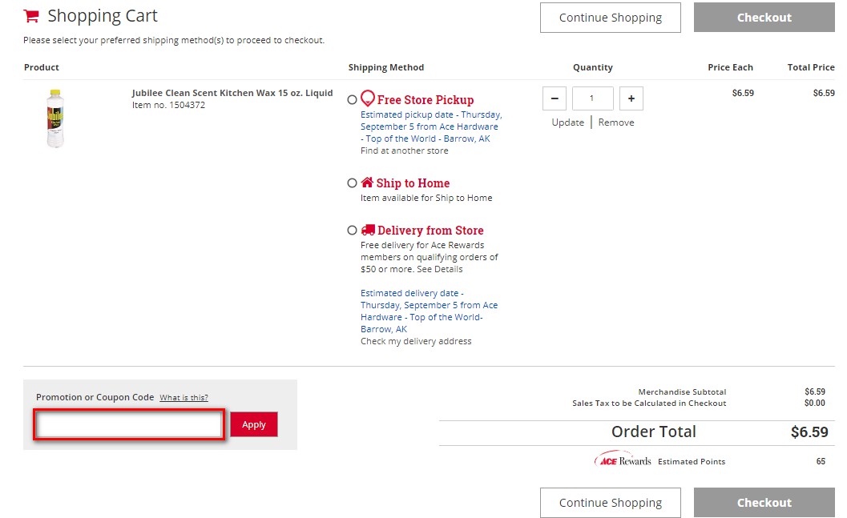This screenshot has width=847, height=518.
Task: Open the 'What is this?' coupon help link
Action: tap(184, 398)
